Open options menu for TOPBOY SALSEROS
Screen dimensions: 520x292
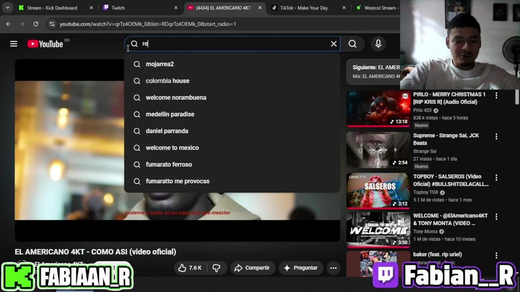(496, 178)
